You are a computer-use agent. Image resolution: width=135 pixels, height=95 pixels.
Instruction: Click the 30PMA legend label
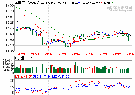107,3
